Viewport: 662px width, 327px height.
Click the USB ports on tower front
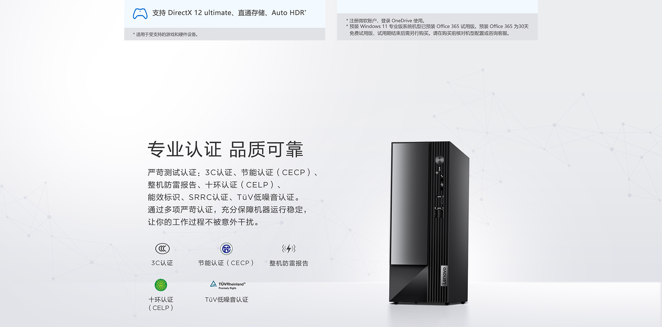[x=439, y=214]
